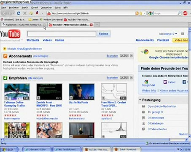The image size is (191, 152).
Task: Open the new tab plus button
Action: (x=97, y=25)
